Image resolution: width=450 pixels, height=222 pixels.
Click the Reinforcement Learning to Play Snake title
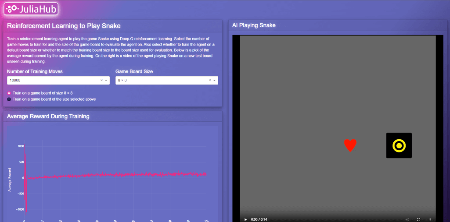point(64,26)
